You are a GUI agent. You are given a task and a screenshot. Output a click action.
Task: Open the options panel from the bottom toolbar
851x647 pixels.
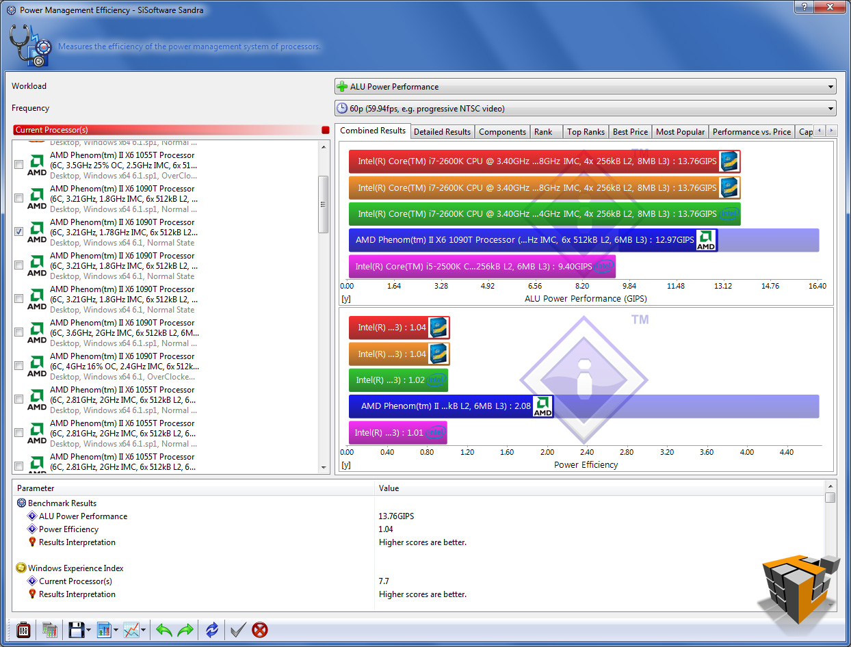coord(23,630)
